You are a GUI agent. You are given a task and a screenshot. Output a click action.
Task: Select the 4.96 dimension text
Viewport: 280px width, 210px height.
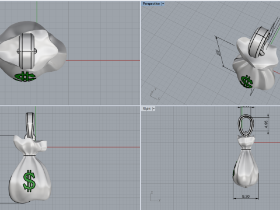(x=266, y=124)
